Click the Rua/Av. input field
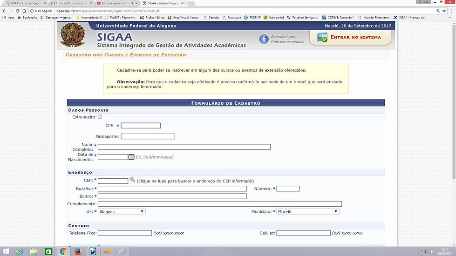Viewport: 456px width, 256px height. [x=172, y=189]
